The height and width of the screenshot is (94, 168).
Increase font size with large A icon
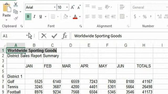tap(73, 7)
